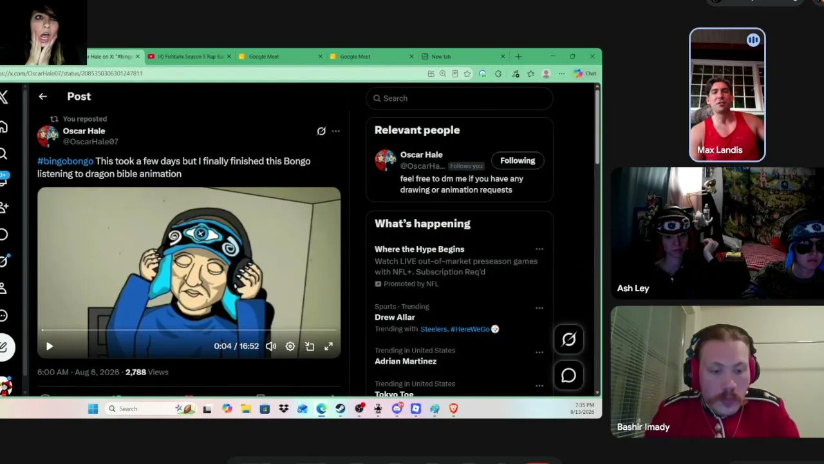Open the Adrian Martinez trending topic

pos(406,362)
